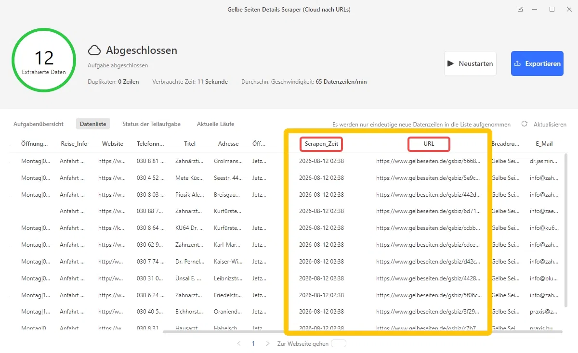
Task: Click the URL cell ending gsbiz/5e9c...
Action: pyautogui.click(x=428, y=178)
